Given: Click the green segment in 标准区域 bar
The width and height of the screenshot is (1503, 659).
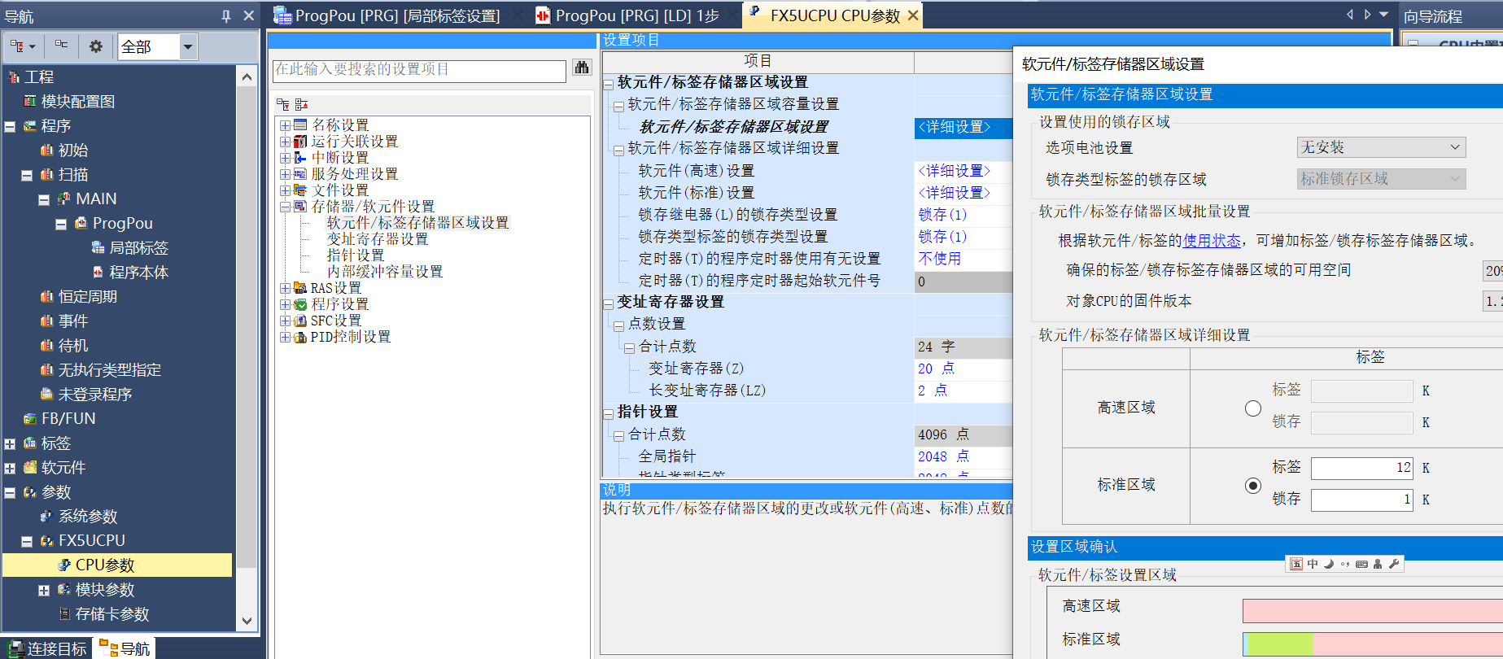Looking at the screenshot, I should 1279,643.
